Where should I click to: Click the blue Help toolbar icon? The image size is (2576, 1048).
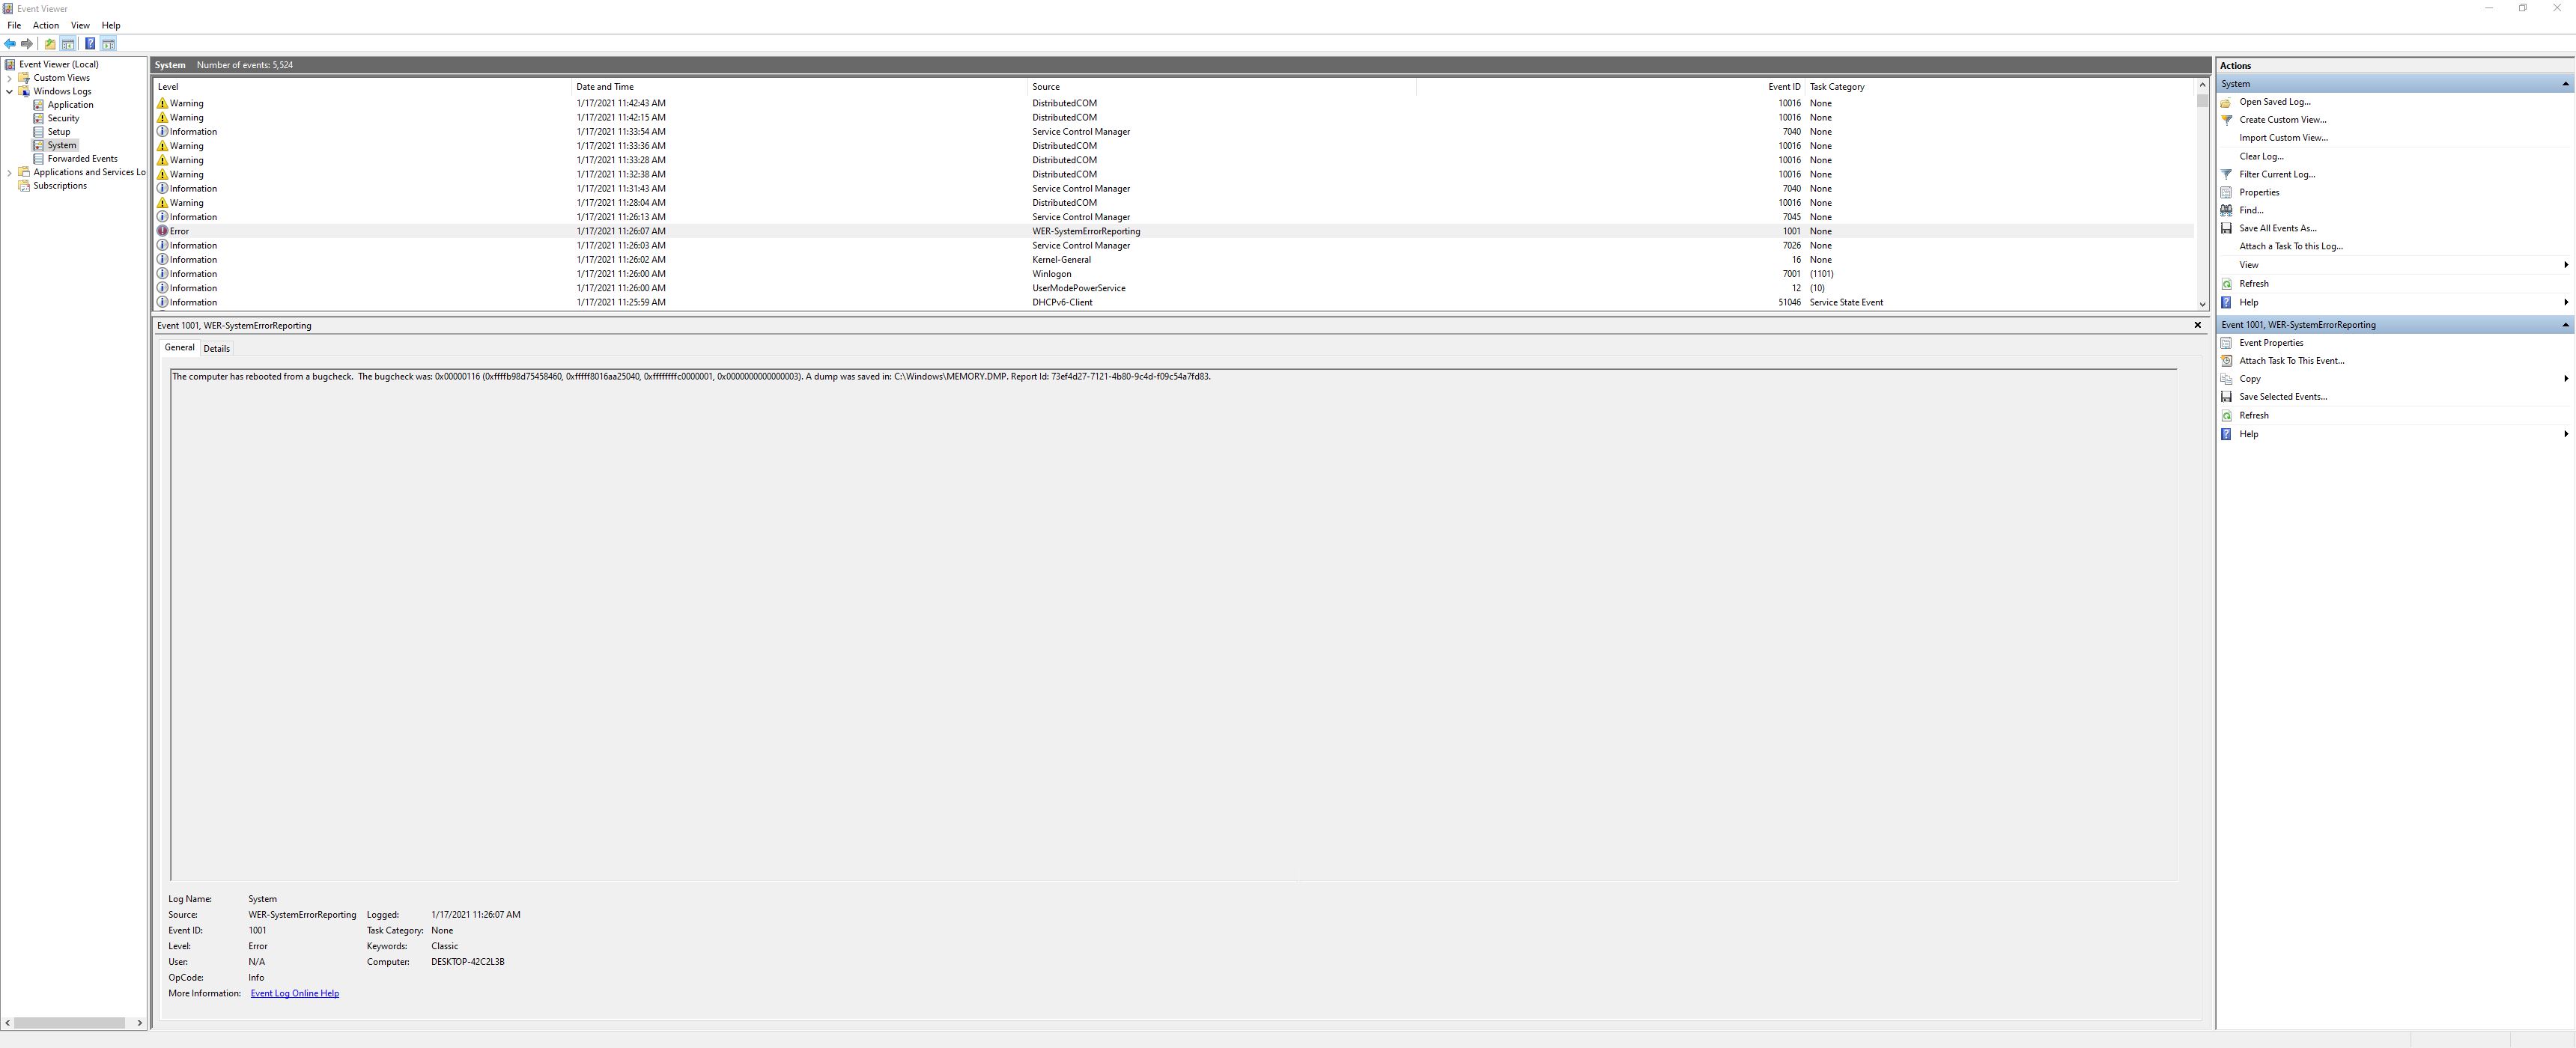[x=90, y=44]
